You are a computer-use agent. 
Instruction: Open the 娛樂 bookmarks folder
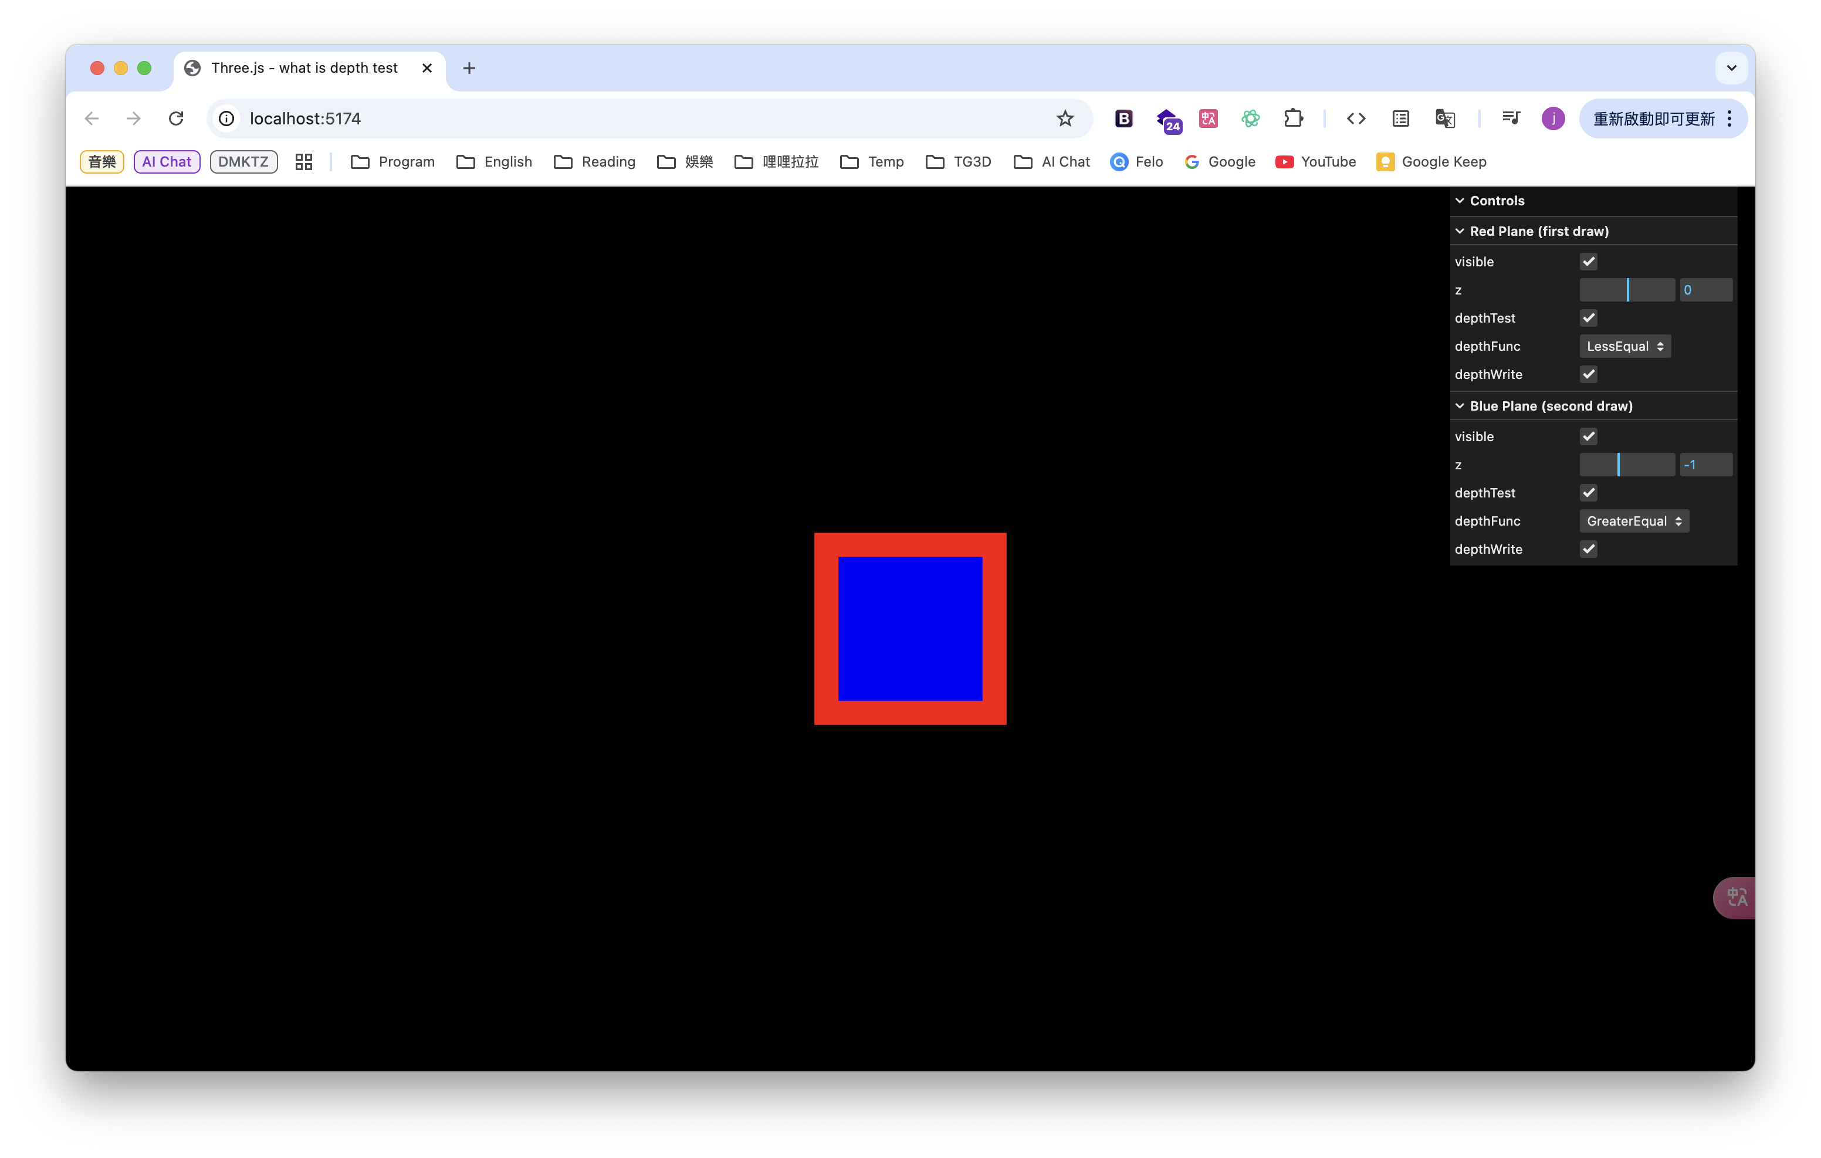685,162
